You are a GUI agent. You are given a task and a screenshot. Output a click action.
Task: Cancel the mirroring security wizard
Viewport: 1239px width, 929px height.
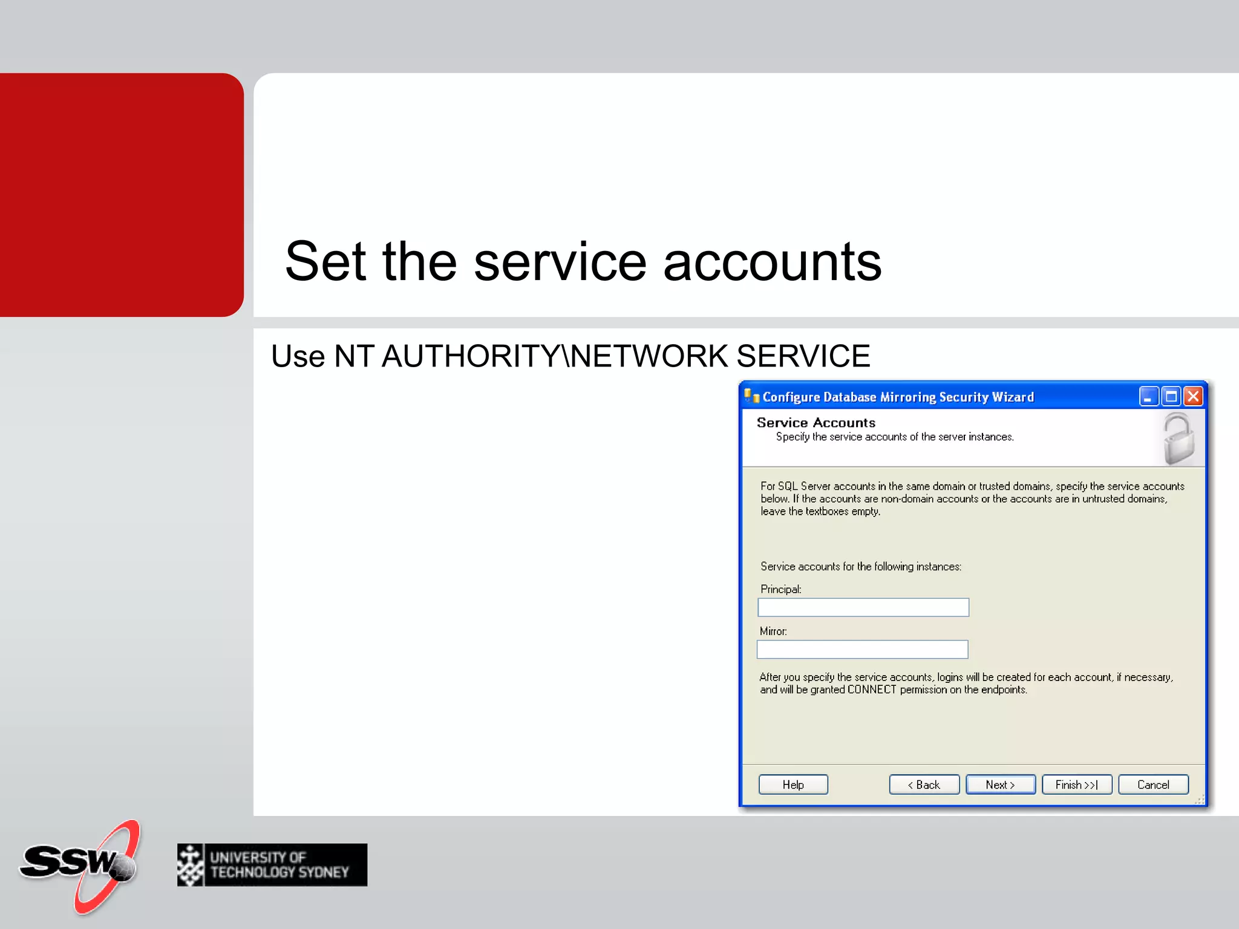(1153, 784)
